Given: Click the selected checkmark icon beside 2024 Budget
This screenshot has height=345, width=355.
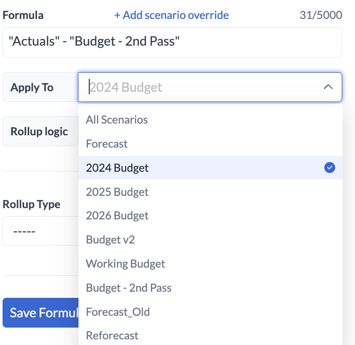Looking at the screenshot, I should pos(330,168).
